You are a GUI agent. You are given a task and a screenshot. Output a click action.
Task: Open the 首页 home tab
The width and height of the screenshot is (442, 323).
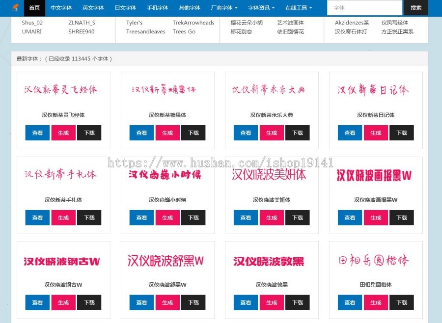[x=34, y=8]
